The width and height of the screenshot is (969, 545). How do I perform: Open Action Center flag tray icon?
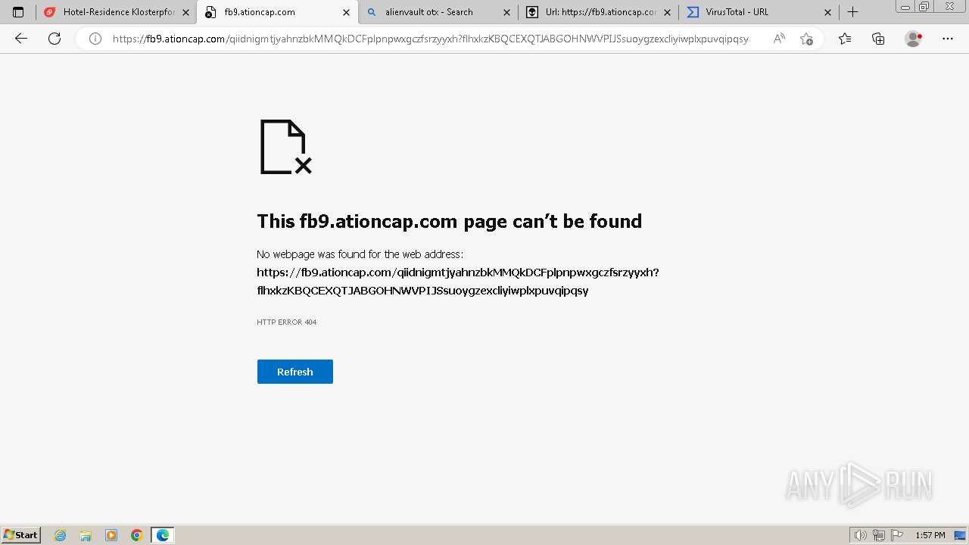[897, 535]
